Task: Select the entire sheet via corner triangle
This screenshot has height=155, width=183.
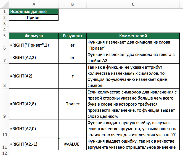Action: 5,4
